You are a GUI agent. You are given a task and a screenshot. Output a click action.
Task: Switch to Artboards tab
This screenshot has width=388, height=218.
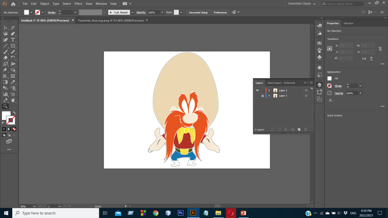(x=289, y=83)
